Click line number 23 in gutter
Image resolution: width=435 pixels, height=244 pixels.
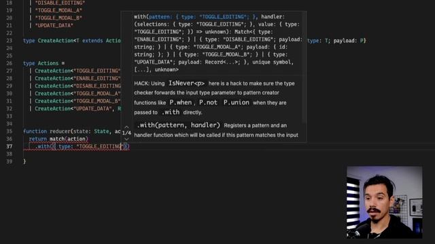tap(10, 41)
